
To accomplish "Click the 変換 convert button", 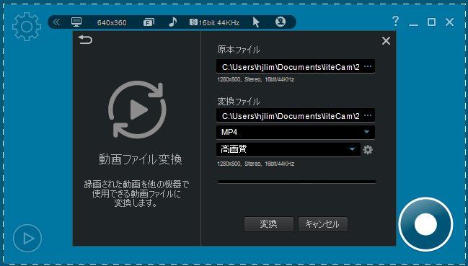I will tap(269, 224).
